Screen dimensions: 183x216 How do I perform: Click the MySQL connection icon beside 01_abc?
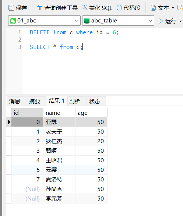(13, 21)
